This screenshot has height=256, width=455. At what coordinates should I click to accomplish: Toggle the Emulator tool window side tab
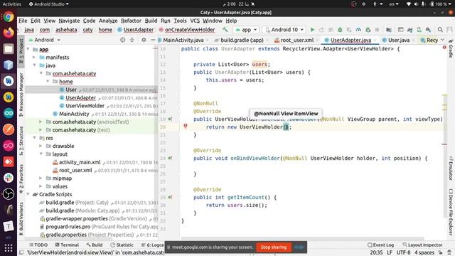[x=451, y=169]
